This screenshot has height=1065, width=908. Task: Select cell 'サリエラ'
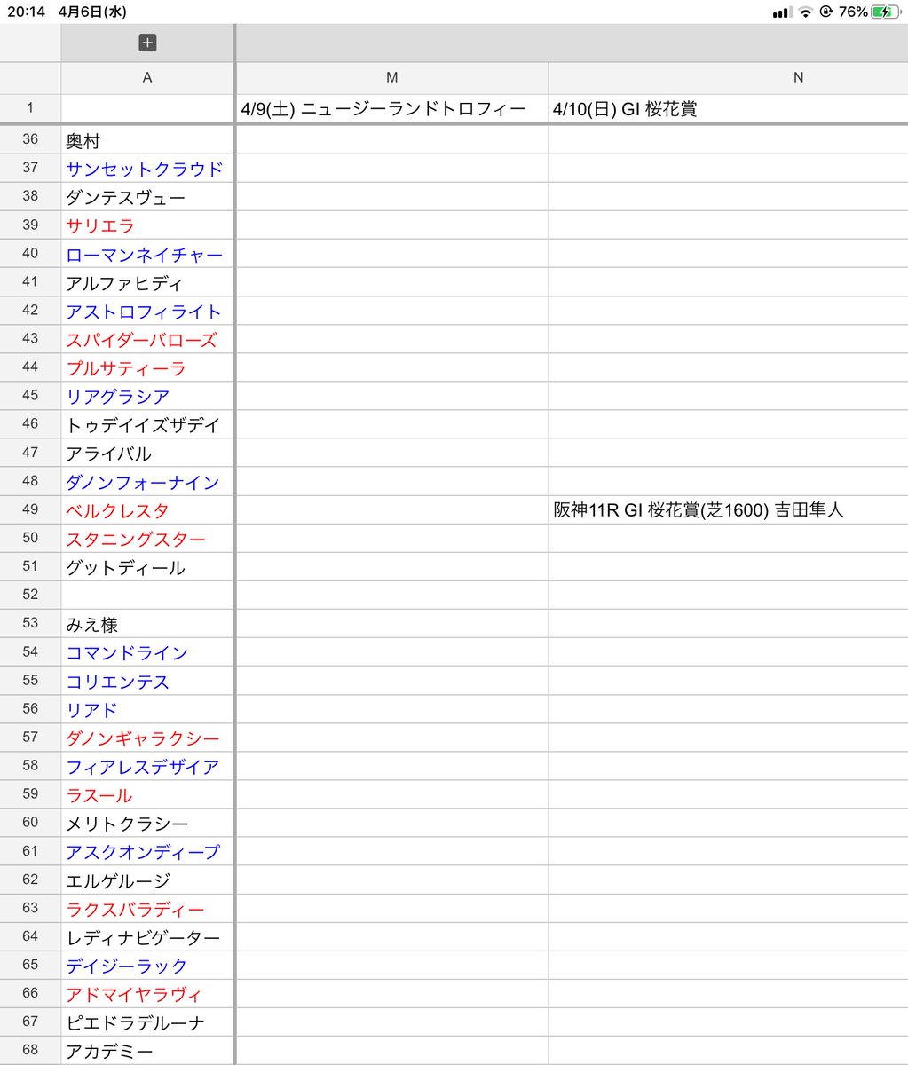(147, 225)
